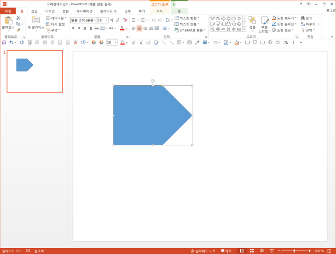Click the Copy icon in the clipboard group
336x254 pixels.
coord(18,24)
